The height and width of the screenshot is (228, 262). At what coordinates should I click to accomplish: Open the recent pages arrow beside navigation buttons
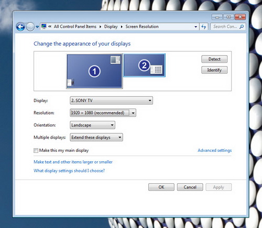point(37,27)
